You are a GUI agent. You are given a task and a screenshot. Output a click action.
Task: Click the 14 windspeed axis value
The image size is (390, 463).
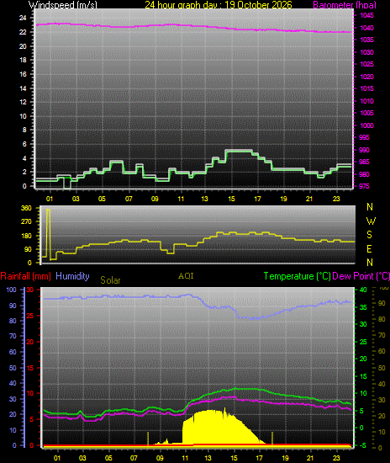click(23, 88)
